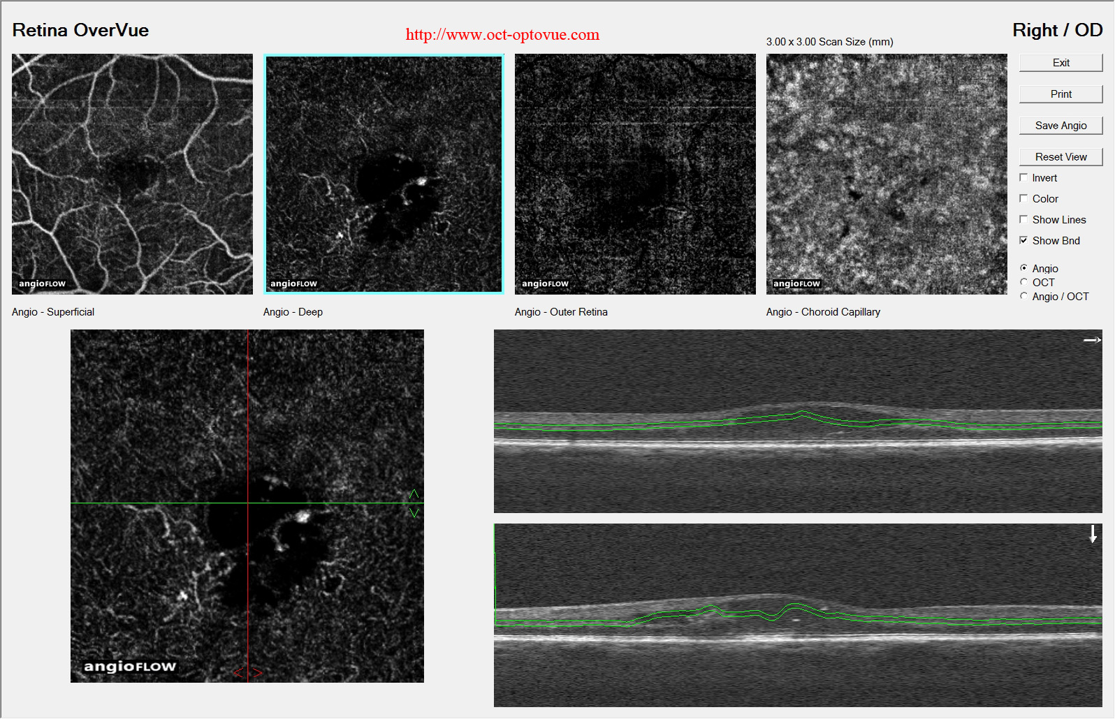This screenshot has width=1115, height=719.
Task: Select the highlighted Angio - Deep thumbnail
Action: tap(384, 174)
